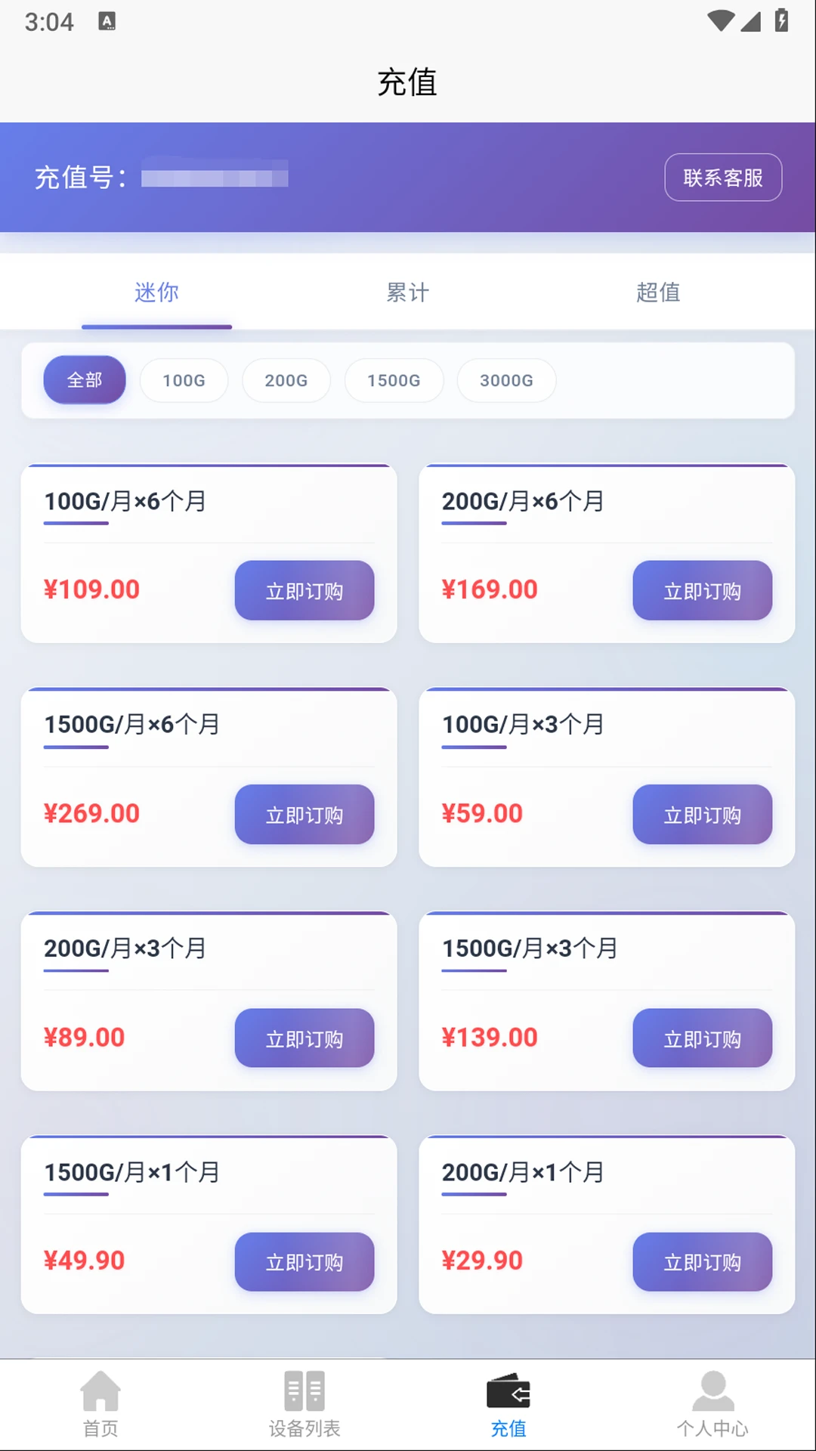Filter plans by 200G
Screen dimensions: 816x1451
click(x=286, y=380)
